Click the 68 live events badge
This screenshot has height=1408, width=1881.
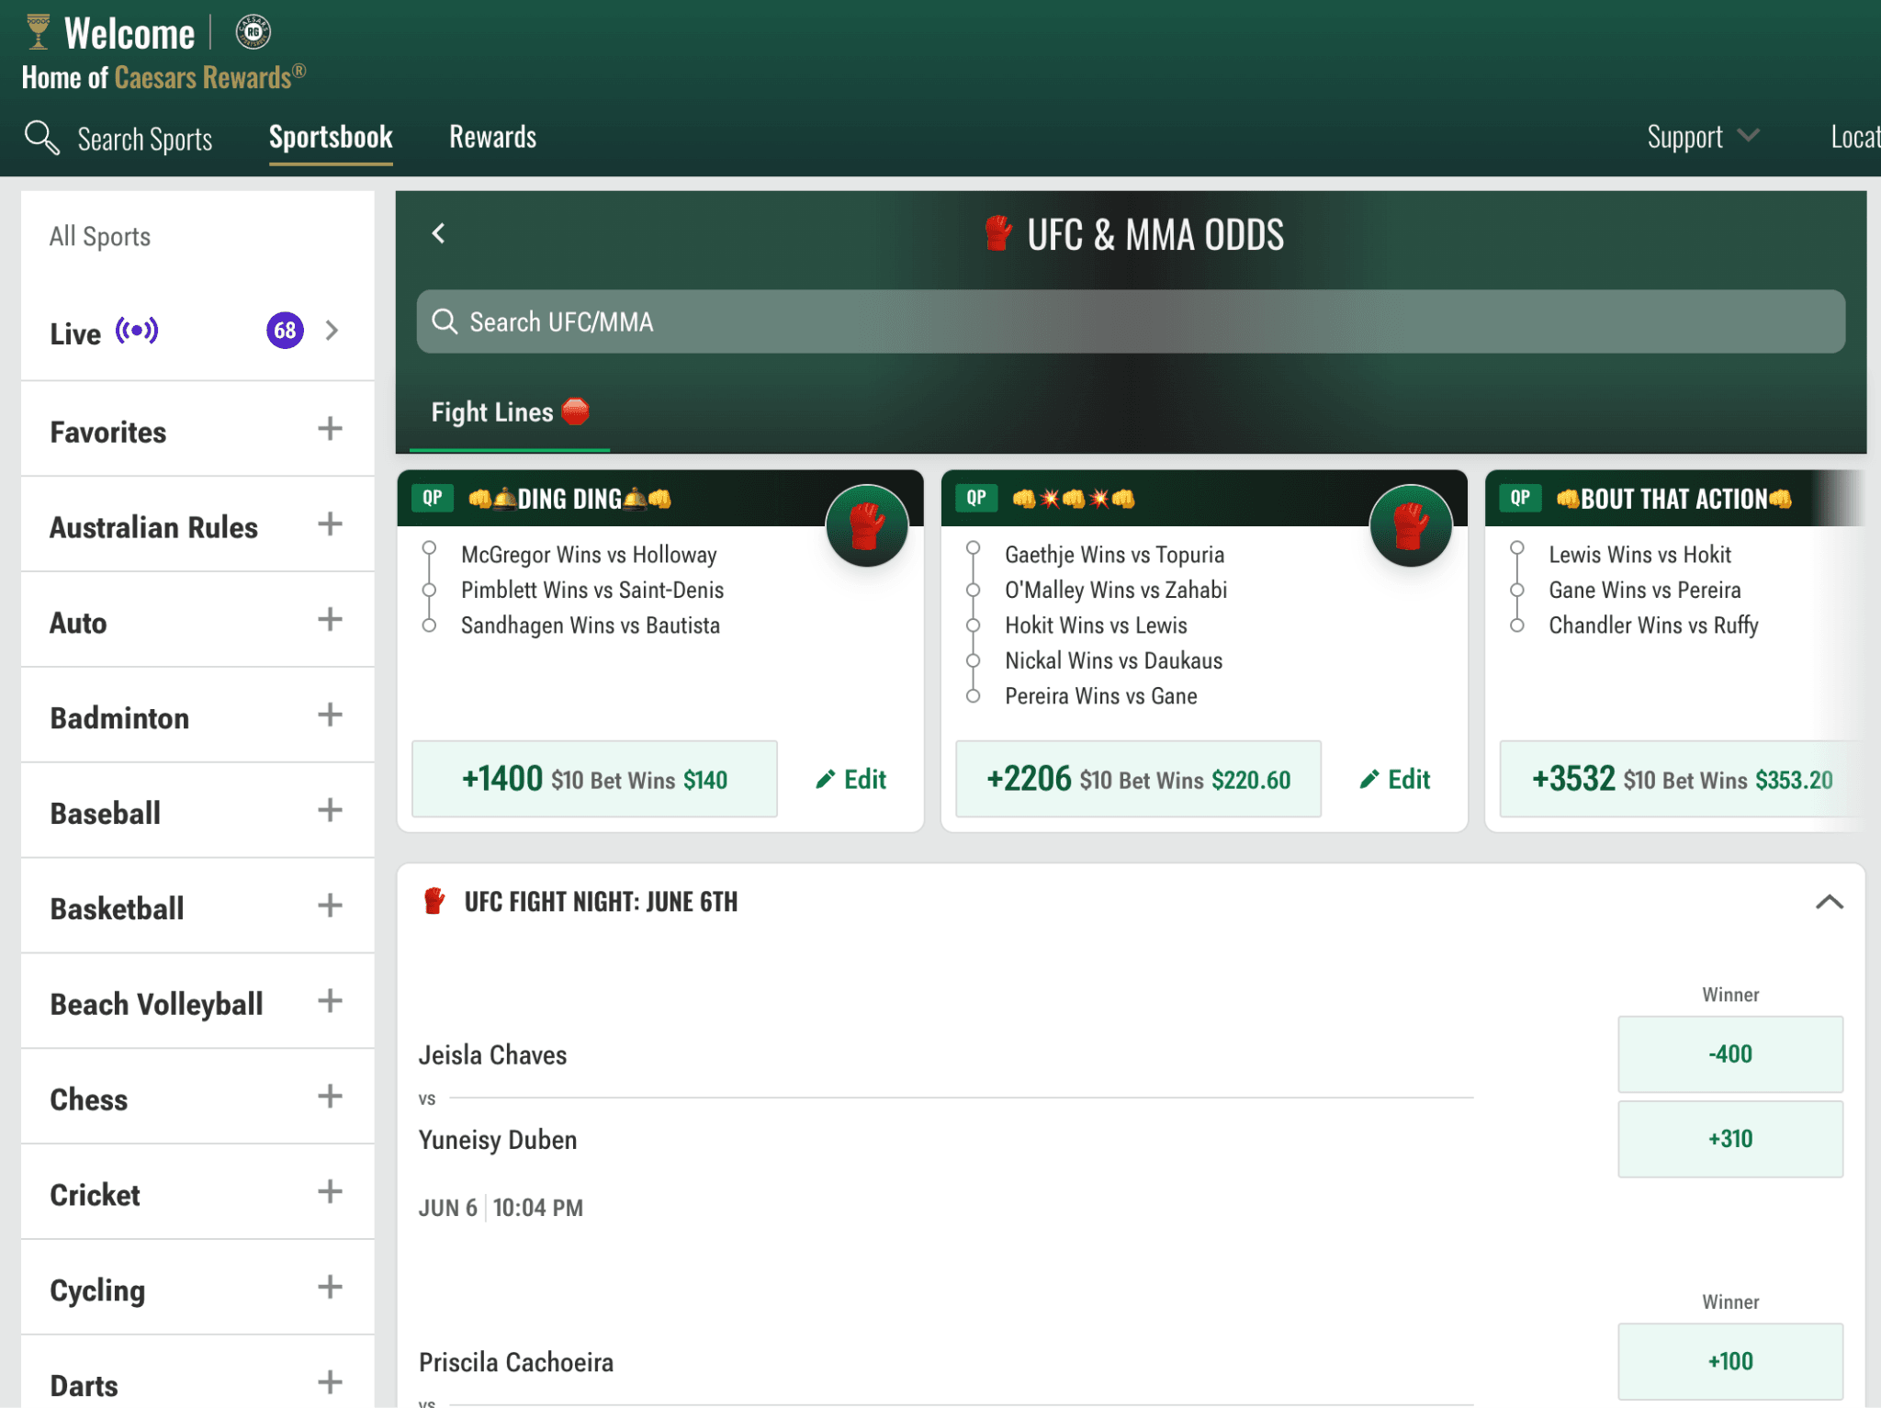pyautogui.click(x=285, y=330)
